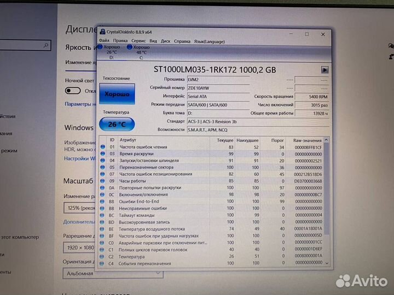Click the attribute list scroll down arrow
394x295 pixels.
coord(327,263)
